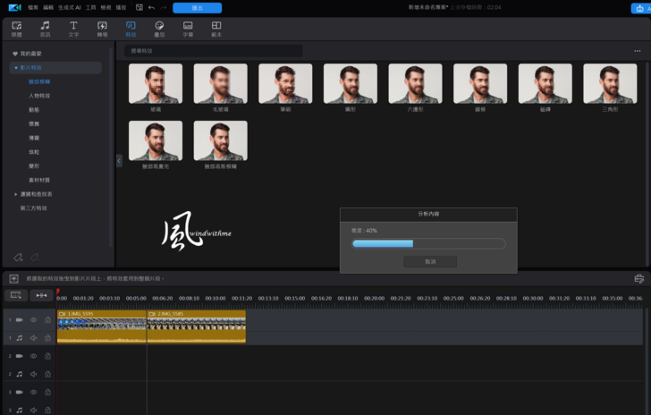Viewport: 651px width, 415px height.
Task: Click the undo arrow icon
Action: pyautogui.click(x=151, y=7)
